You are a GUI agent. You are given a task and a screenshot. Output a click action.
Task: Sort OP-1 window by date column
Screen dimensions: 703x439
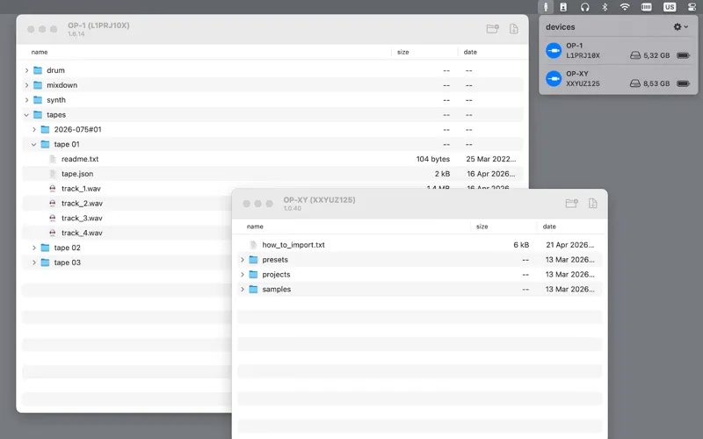click(470, 52)
